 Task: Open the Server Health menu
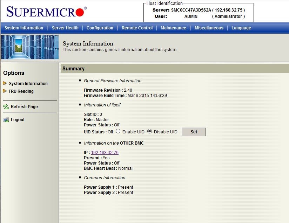coord(65,28)
